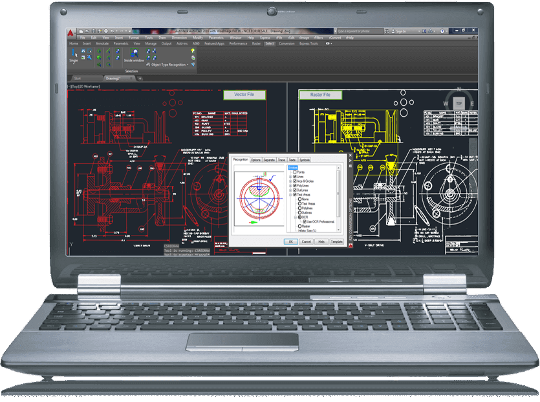
Task: Click the Template button
Action: [336, 241]
